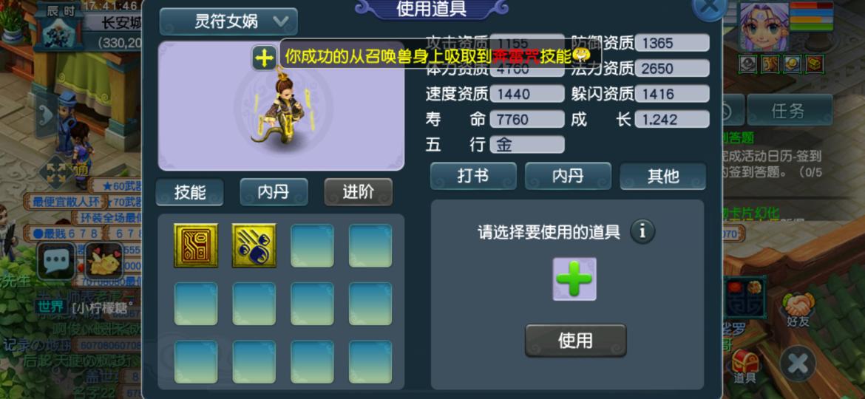This screenshot has height=399, width=865.
Task: Click the 使用 button
Action: click(x=575, y=341)
